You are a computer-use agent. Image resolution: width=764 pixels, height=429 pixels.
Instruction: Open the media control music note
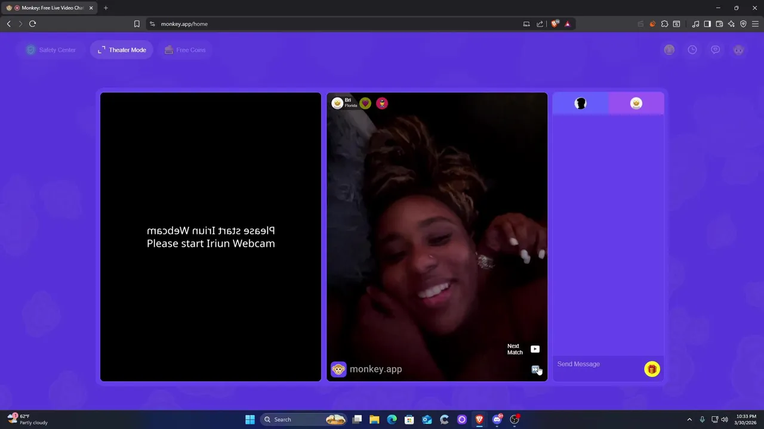coord(695,24)
